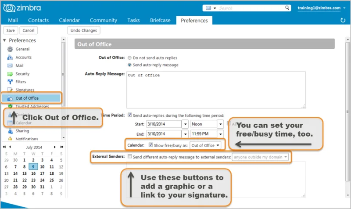Switch to the Tasks tab

133,20
